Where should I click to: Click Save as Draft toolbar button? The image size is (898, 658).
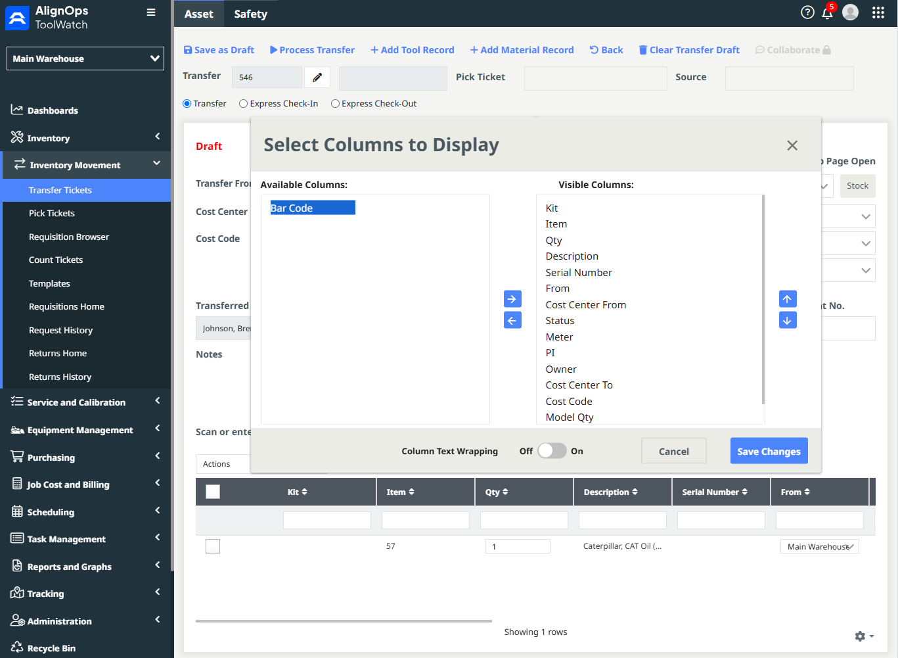click(219, 50)
